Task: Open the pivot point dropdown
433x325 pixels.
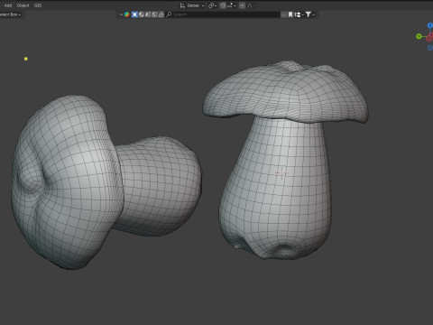Action: pos(212,5)
